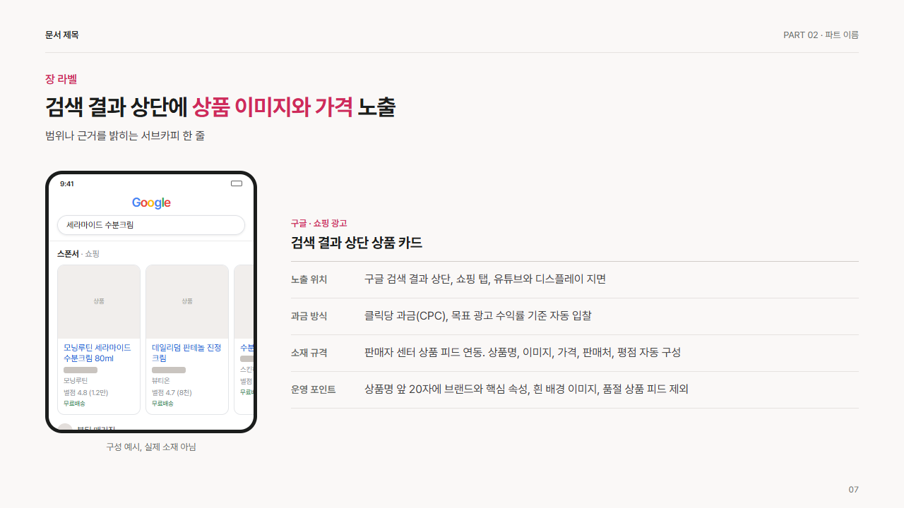The width and height of the screenshot is (904, 508).
Task: Open the 데일리덤 판테놀 진정 크림 product link
Action: (186, 353)
